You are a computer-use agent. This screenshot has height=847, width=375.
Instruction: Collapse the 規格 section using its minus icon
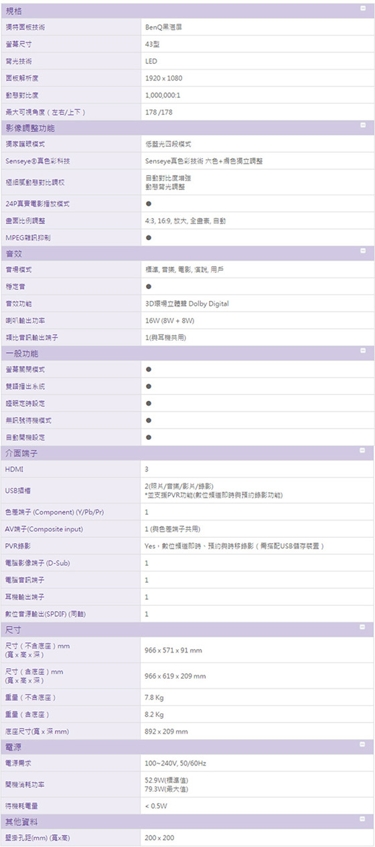362,6
